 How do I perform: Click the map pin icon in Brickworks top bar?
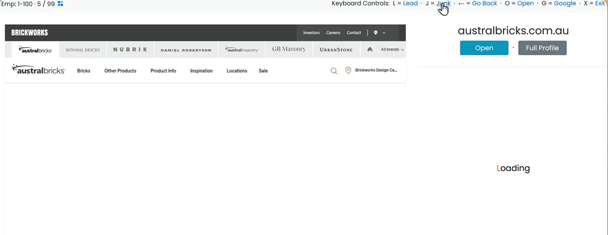(375, 33)
